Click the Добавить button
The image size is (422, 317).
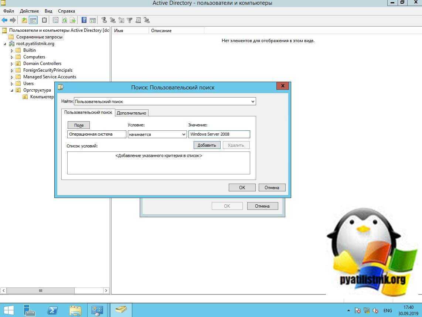click(207, 145)
